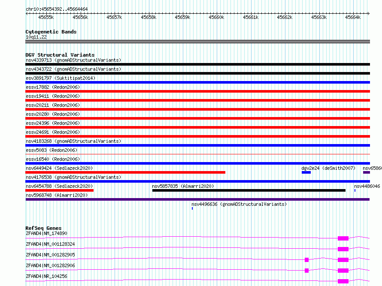Open the nsv6449424 (Sedlazeck2020) label

click(x=59, y=168)
